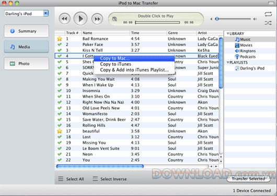
Task: Click the Select All button
Action: tap(71, 179)
